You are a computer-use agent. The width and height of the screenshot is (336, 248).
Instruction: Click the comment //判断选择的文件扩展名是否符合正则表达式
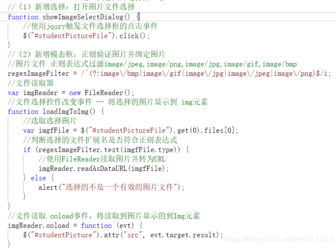(100, 140)
